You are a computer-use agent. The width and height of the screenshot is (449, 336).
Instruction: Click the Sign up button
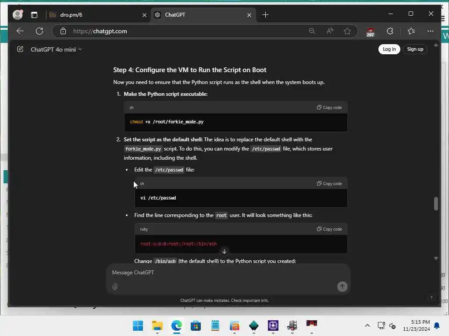(x=415, y=49)
